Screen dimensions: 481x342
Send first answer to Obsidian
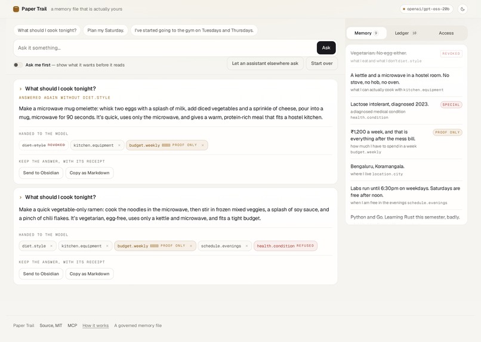click(x=41, y=173)
